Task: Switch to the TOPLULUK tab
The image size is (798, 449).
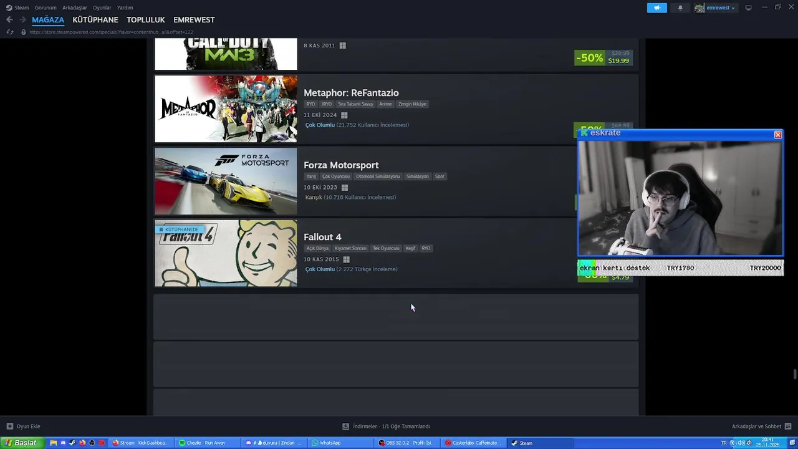Action: (x=146, y=20)
